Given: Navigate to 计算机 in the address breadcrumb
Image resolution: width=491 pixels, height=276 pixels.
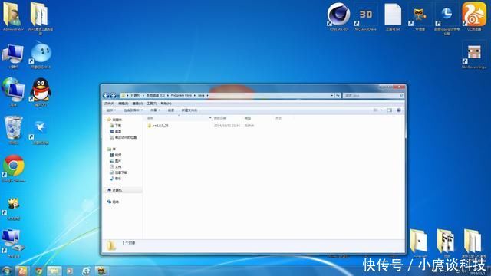Looking at the screenshot, I should click(135, 95).
